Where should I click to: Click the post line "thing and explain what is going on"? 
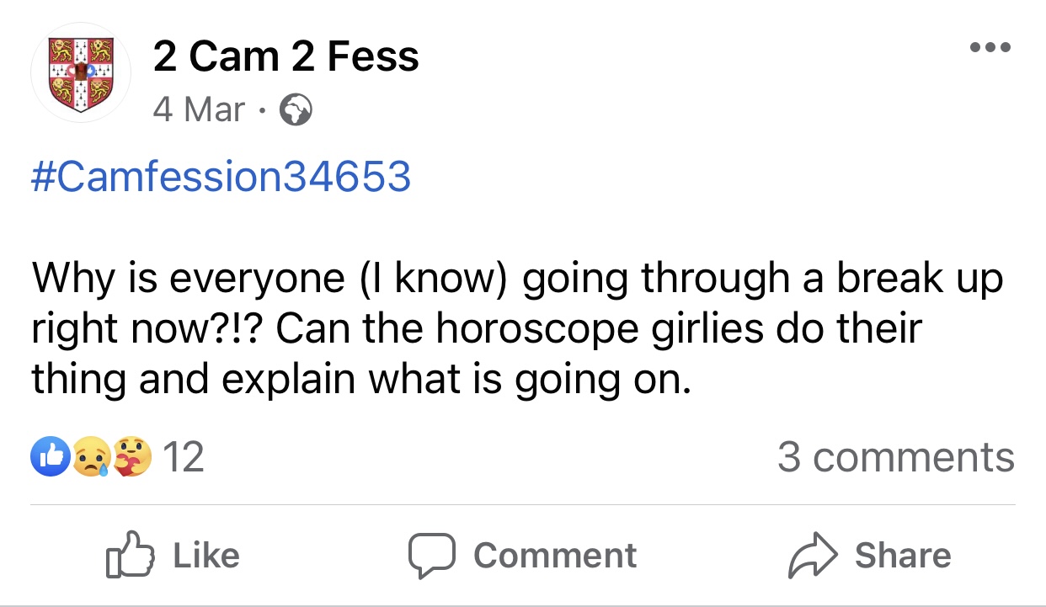click(x=362, y=379)
